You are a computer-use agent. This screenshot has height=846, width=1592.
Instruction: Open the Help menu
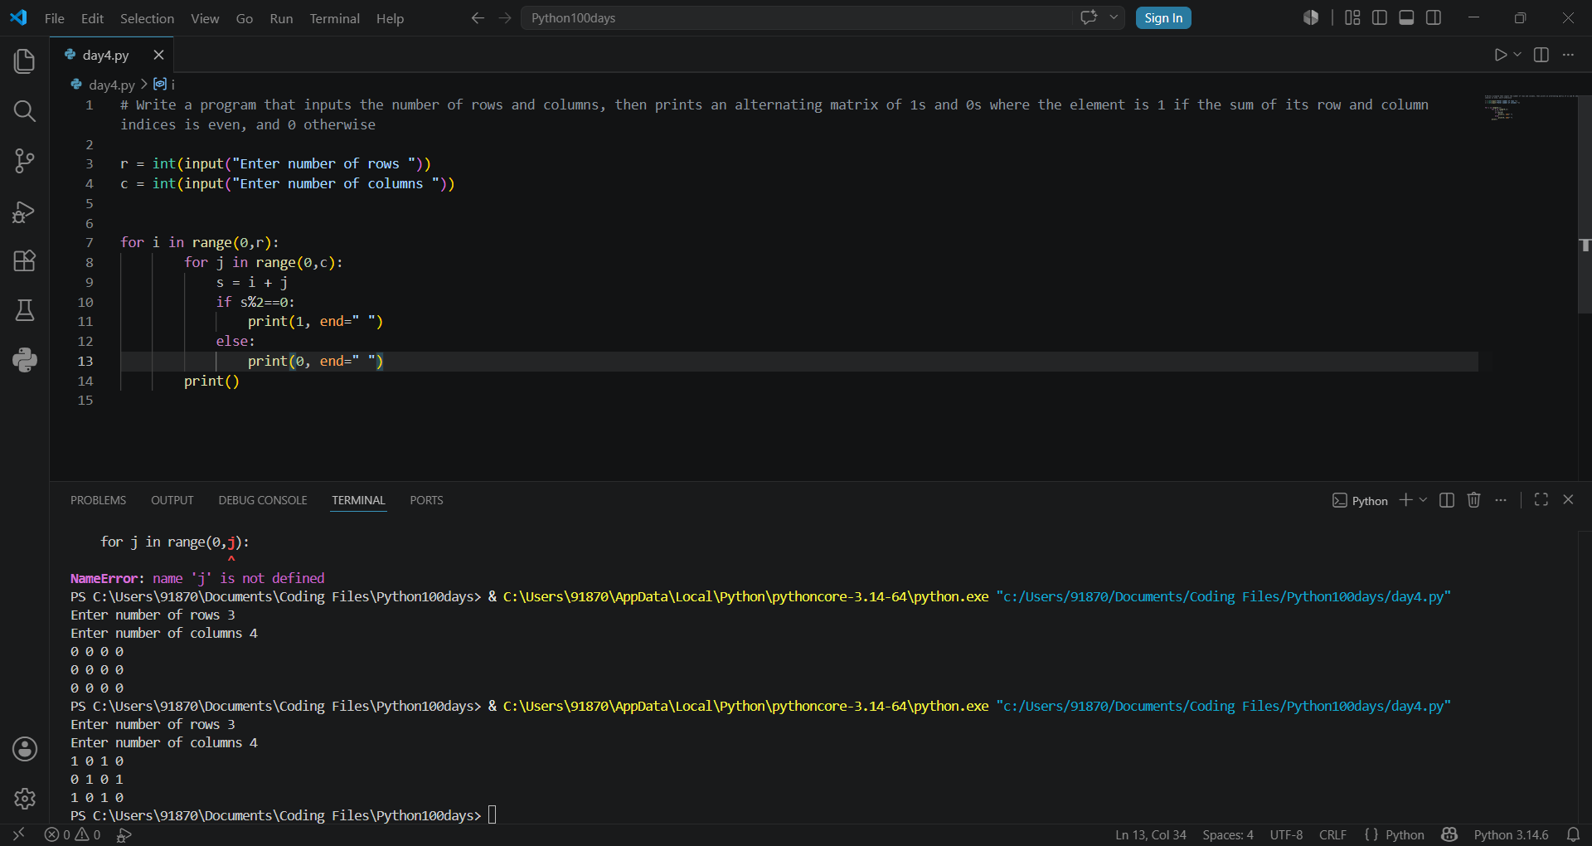(390, 18)
